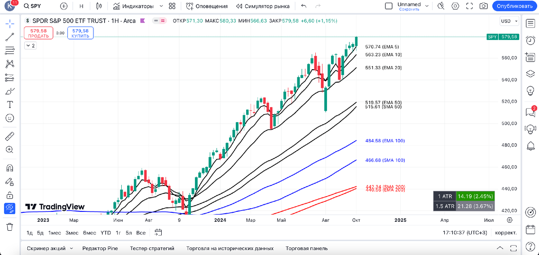The height and width of the screenshot is (255, 539).
Task: Open the user profile avatar menu
Action: (9, 6)
